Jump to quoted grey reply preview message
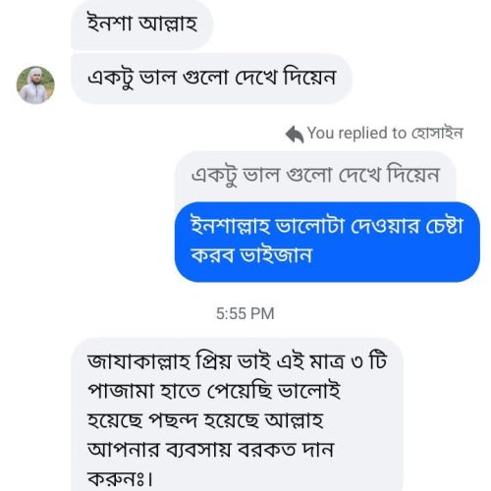The width and height of the screenshot is (491, 491). (x=315, y=177)
